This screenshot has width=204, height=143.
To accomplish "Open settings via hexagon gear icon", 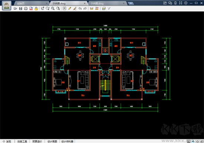I will [x=186, y=3].
